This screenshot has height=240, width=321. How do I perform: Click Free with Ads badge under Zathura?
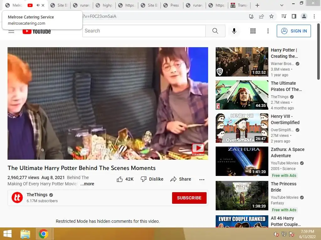[284, 176]
